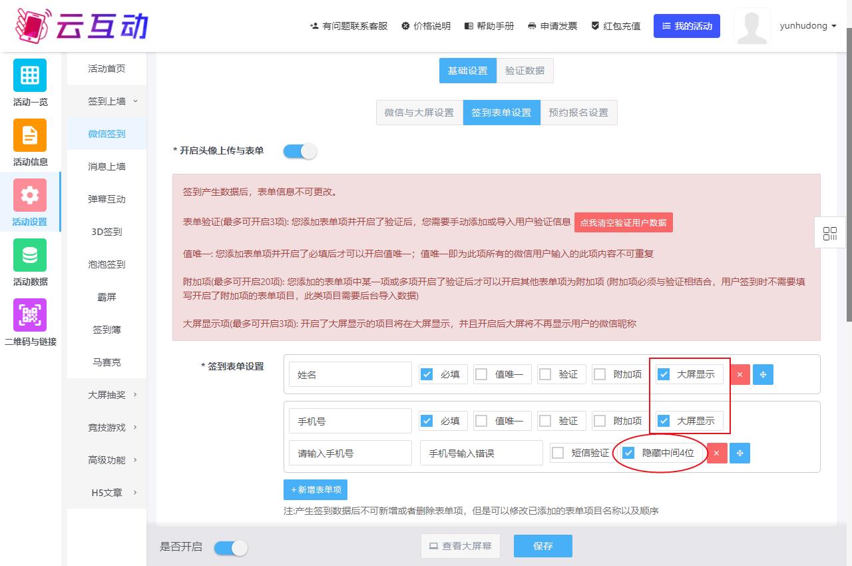Delete the 姓名 form row with red X
Image resolution: width=852 pixels, height=566 pixels.
coord(740,374)
